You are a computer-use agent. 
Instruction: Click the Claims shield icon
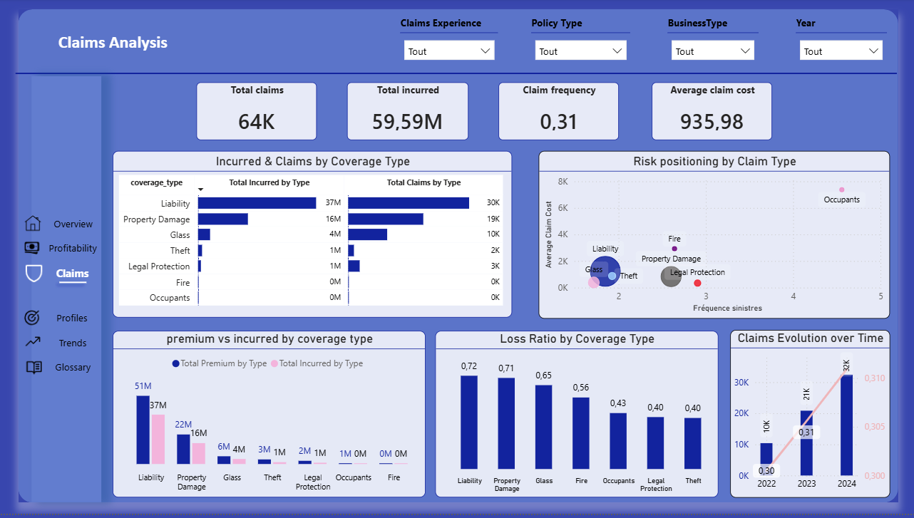[x=33, y=273]
